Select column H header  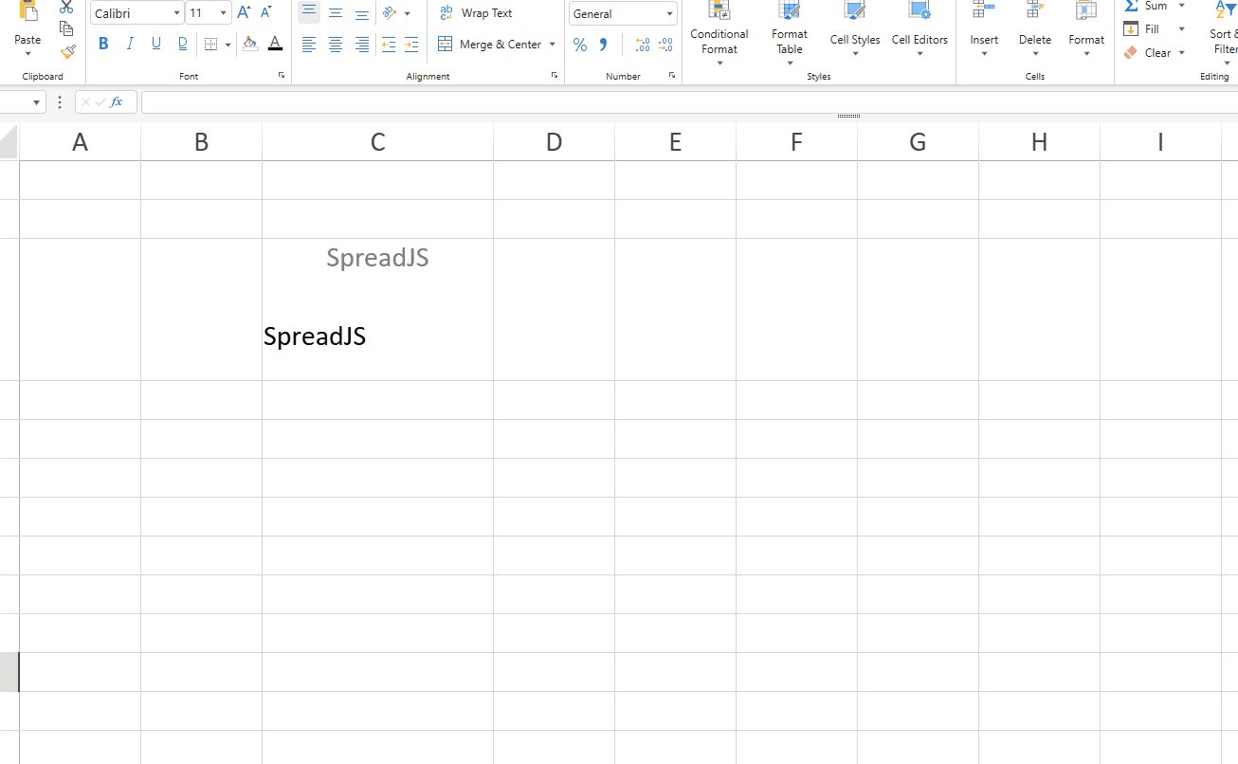tap(1039, 142)
